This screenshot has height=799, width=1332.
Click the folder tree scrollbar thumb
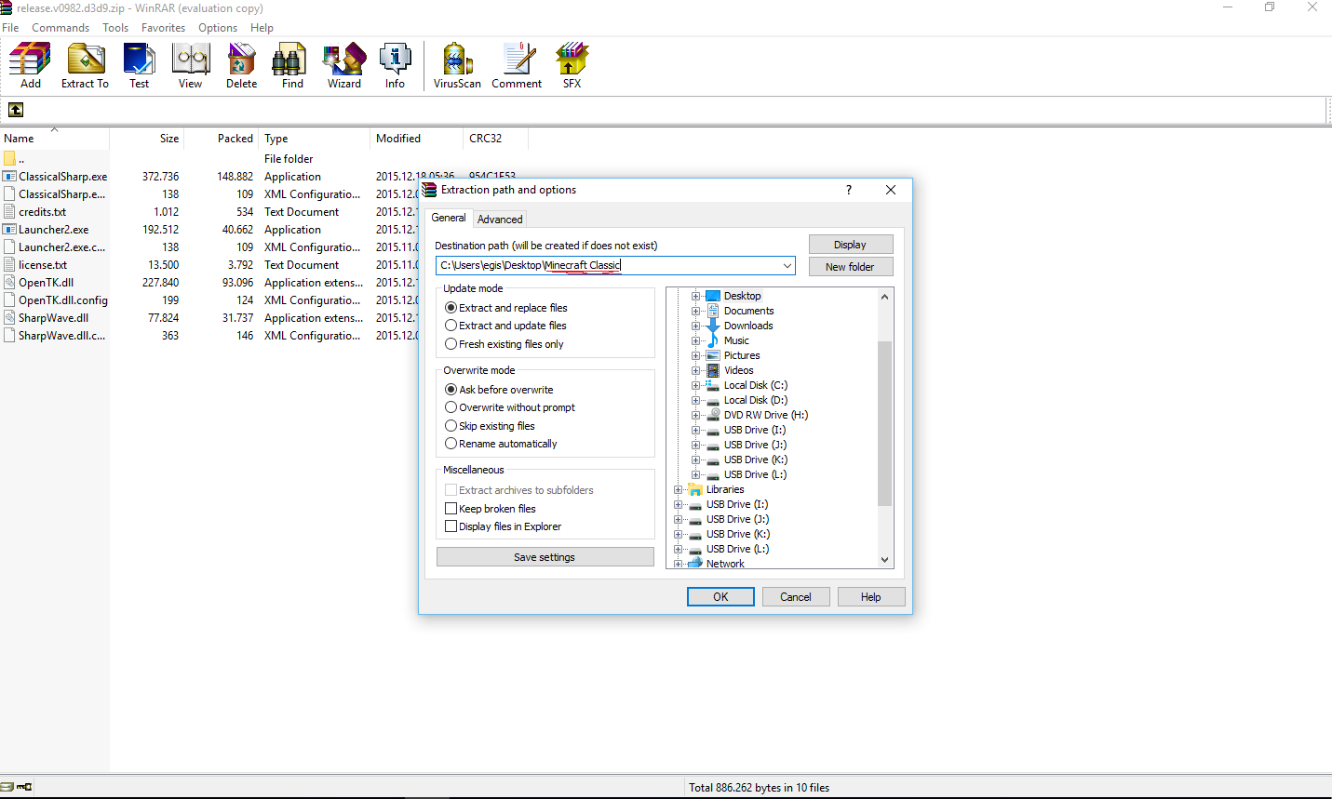pos(885,423)
